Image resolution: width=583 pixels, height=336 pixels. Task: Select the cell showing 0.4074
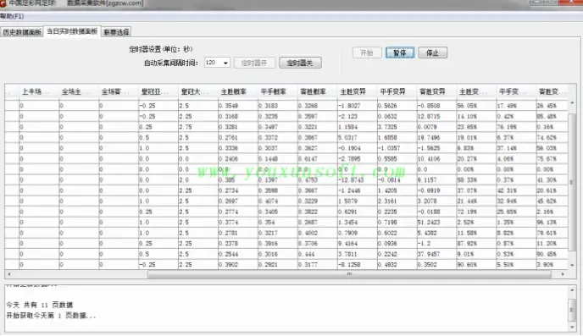pos(277,201)
